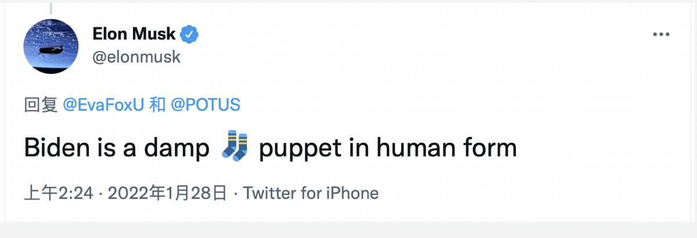Click the 和 character between mentions

click(x=157, y=105)
